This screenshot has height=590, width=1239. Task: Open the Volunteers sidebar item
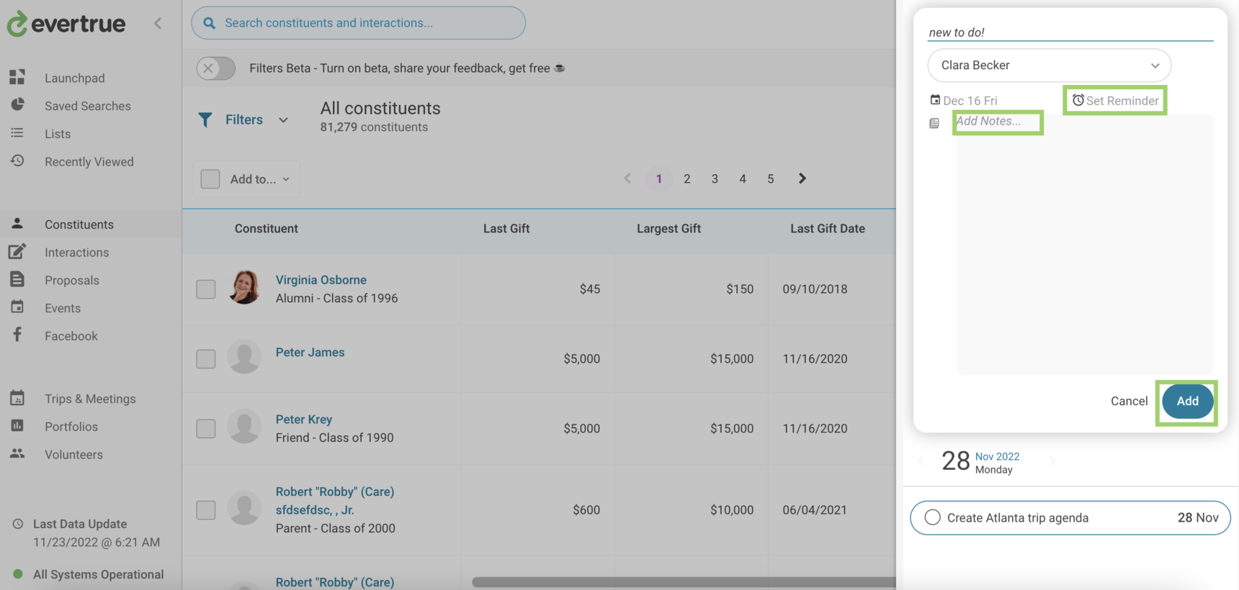click(x=73, y=454)
